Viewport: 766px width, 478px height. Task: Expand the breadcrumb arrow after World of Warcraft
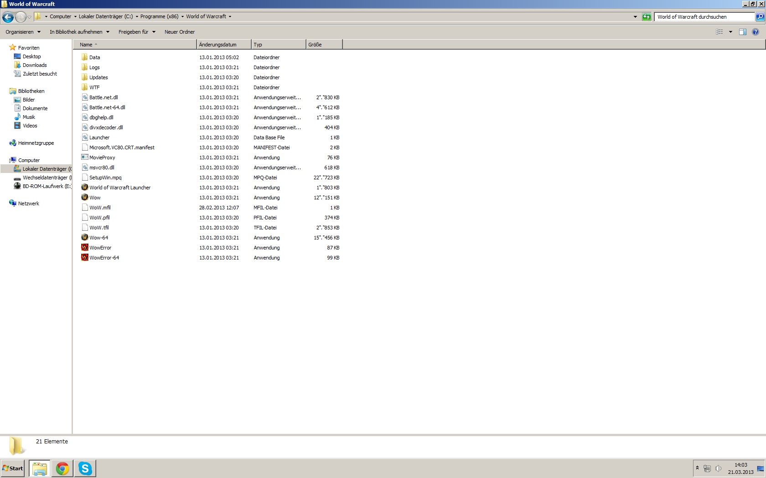click(x=230, y=16)
